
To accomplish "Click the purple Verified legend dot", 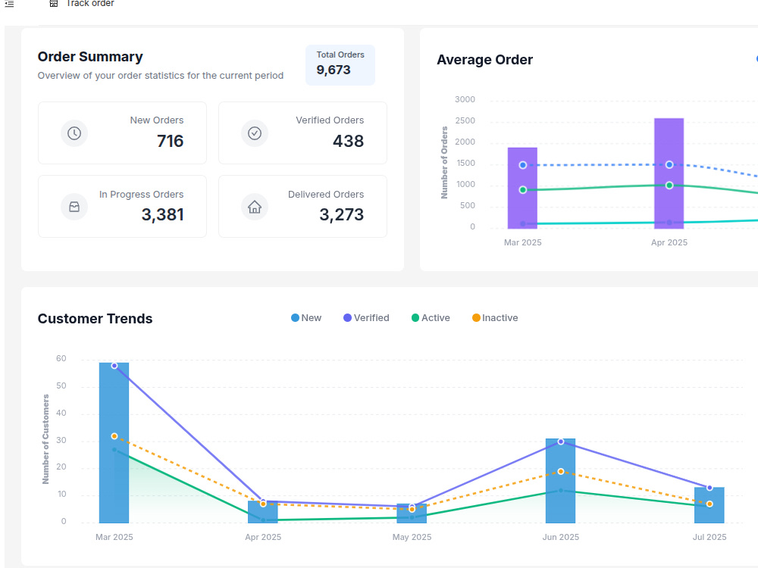I will coord(347,318).
